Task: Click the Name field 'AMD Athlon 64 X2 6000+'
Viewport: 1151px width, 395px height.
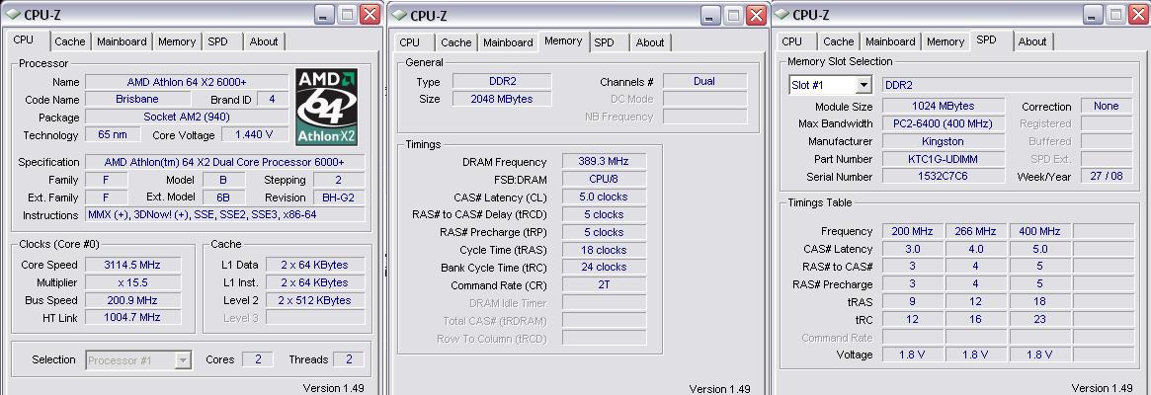Action: pyautogui.click(x=187, y=82)
